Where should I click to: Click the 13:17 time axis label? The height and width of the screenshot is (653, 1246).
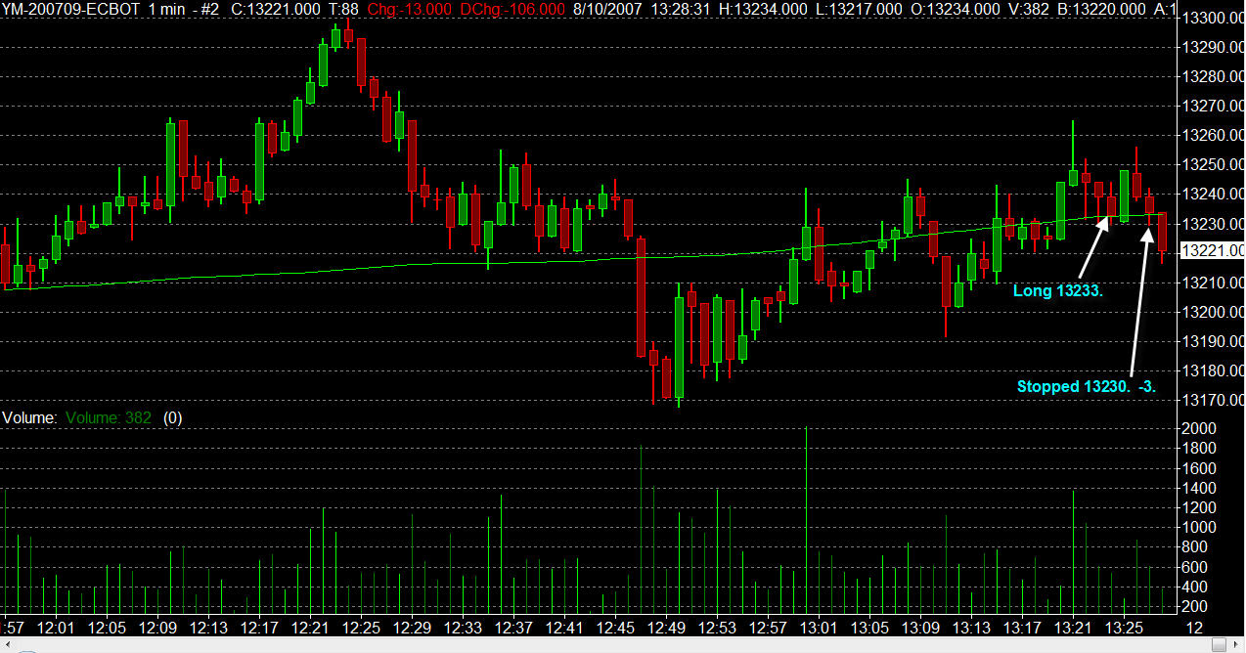(1022, 627)
